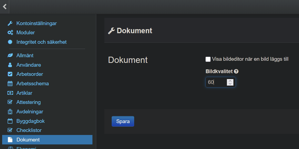Click the leaf icon beside Allmänt
The width and height of the screenshot is (299, 149).
[10, 56]
